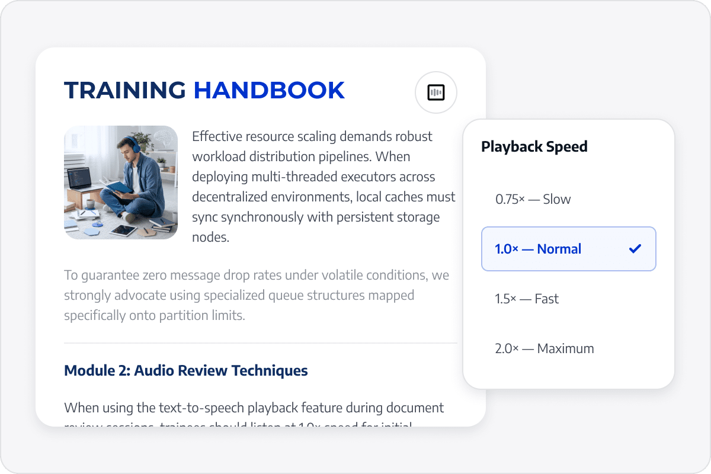Click the audio playback icon button
This screenshot has width=711, height=474.
pos(436,92)
